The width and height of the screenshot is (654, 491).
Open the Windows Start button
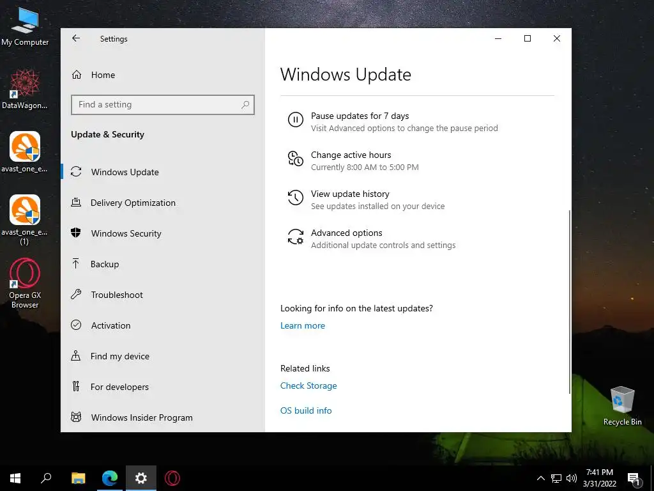(15, 478)
